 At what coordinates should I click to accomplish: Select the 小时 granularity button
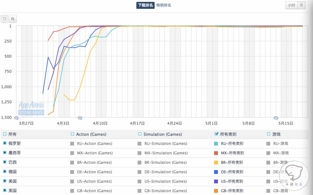pos(292,5)
